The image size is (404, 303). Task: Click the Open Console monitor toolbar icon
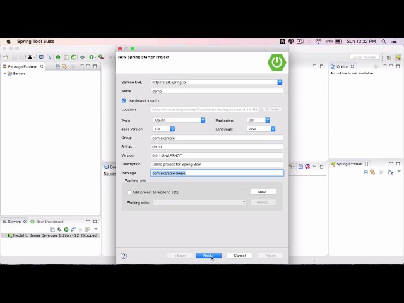[41, 57]
